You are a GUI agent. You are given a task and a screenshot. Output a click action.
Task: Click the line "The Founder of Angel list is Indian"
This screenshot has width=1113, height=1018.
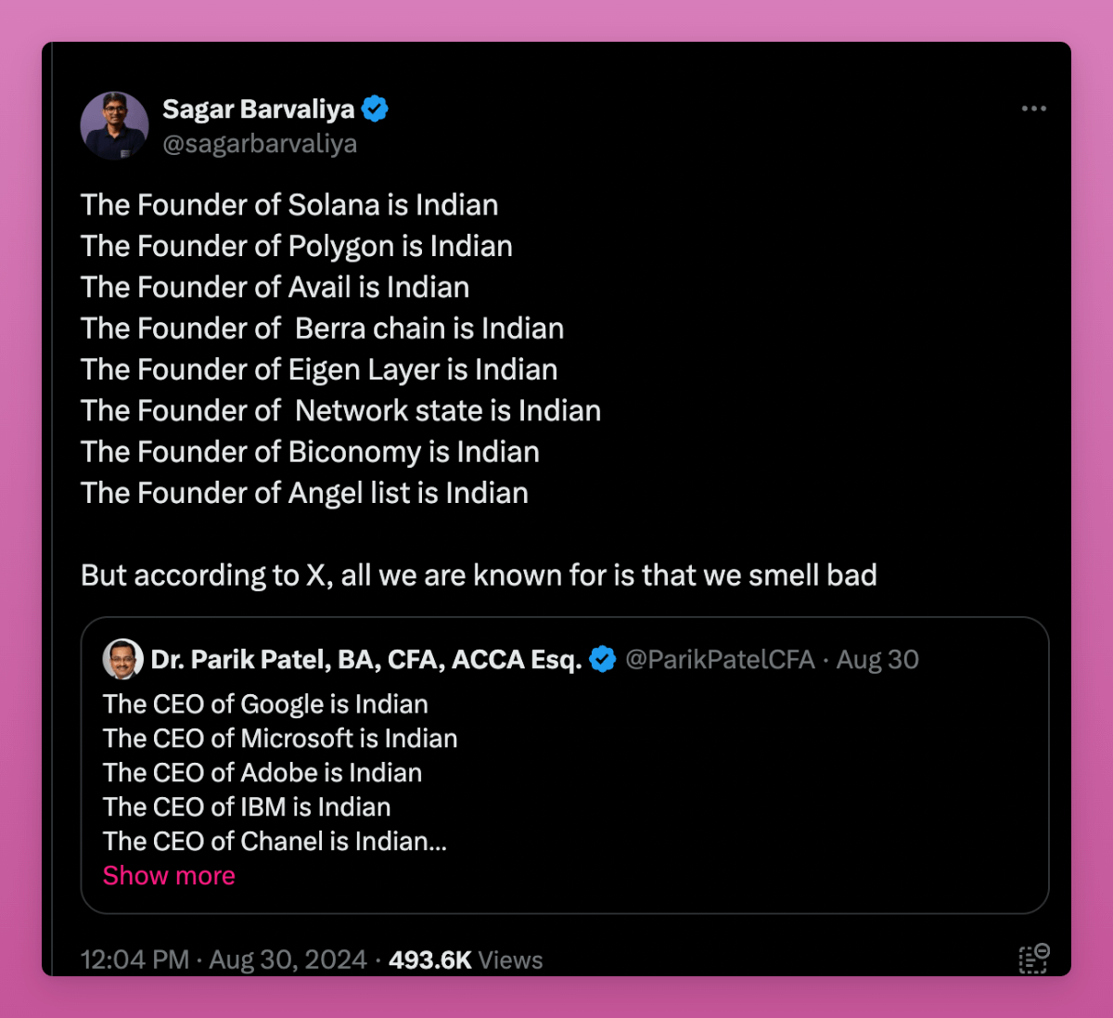(304, 493)
